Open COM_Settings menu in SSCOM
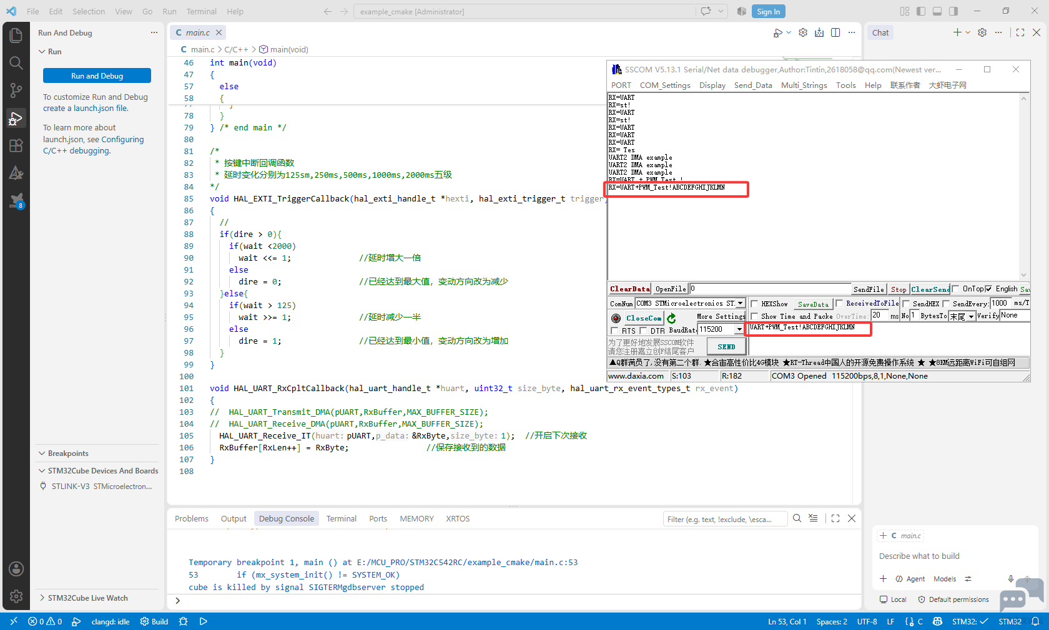Screen dimensions: 1049x630 [665, 85]
